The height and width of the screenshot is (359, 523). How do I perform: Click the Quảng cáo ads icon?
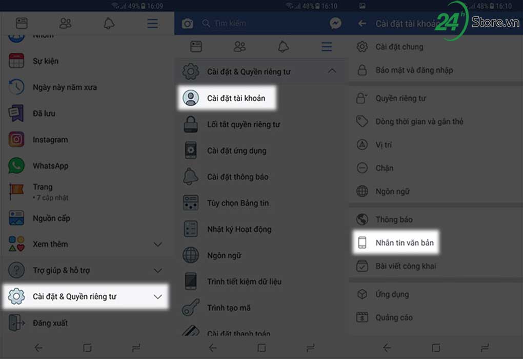pyautogui.click(x=362, y=317)
